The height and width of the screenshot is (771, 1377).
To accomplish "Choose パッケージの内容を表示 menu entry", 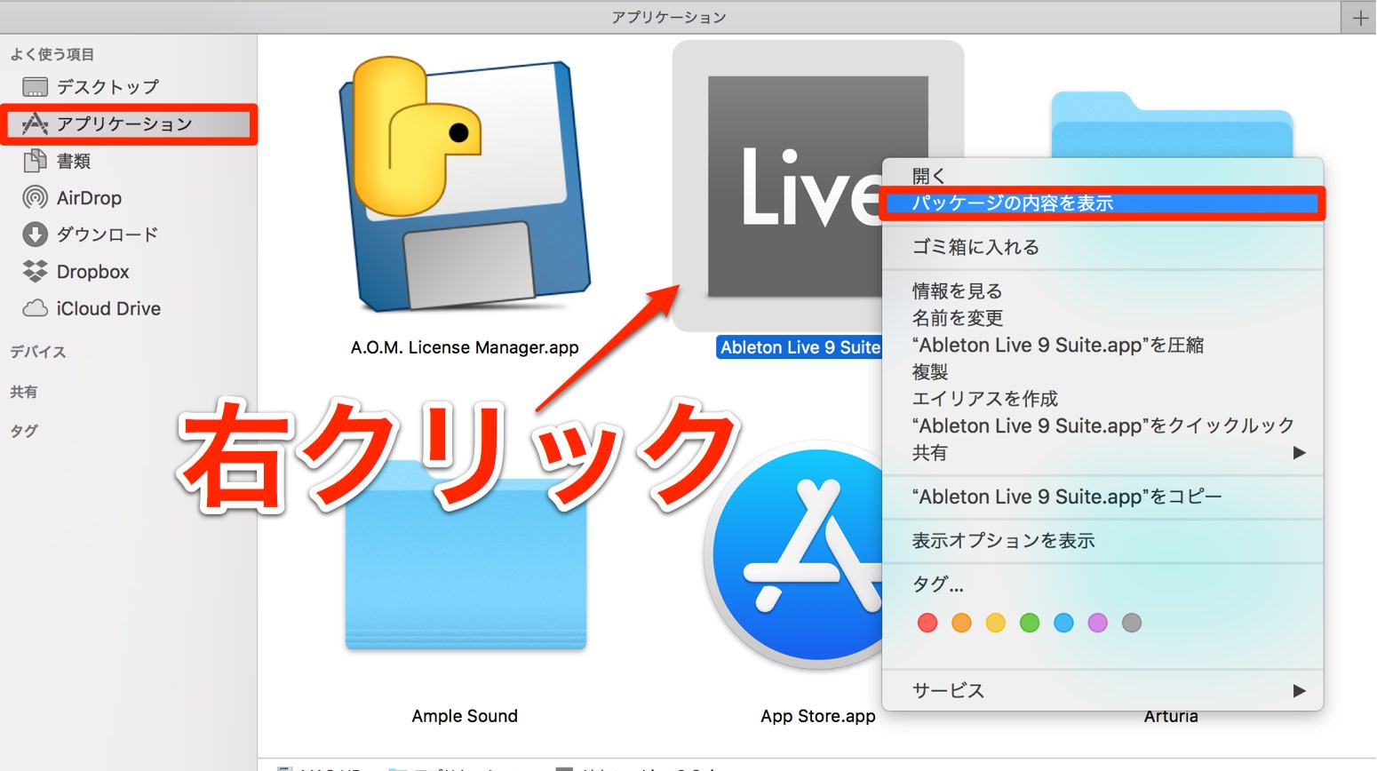I will 1102,203.
